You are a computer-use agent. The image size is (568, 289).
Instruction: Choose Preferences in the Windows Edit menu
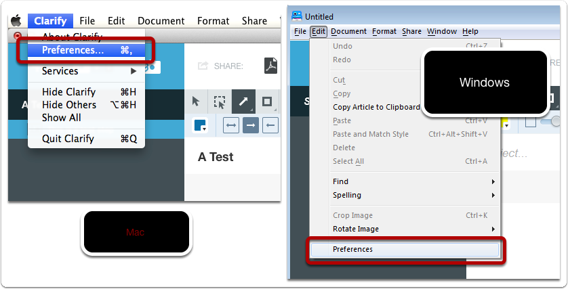click(405, 249)
